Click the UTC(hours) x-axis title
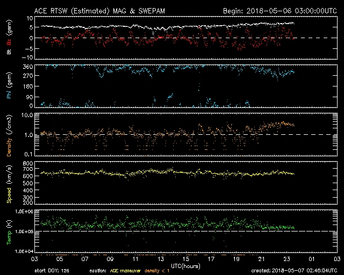The width and height of the screenshot is (344, 275). [185, 266]
